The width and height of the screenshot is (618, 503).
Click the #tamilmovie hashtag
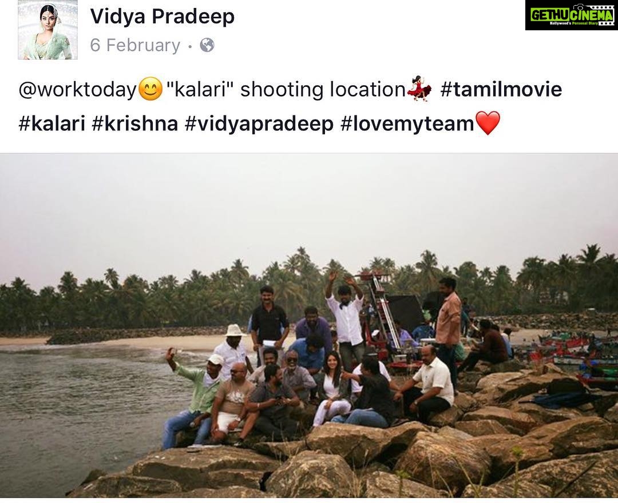tap(501, 89)
